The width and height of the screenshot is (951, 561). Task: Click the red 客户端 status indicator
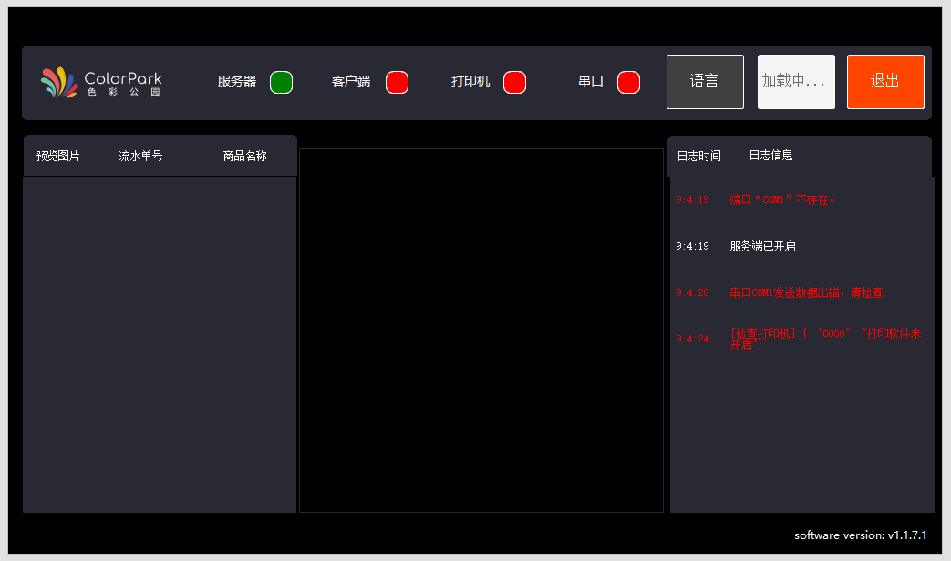[x=397, y=82]
